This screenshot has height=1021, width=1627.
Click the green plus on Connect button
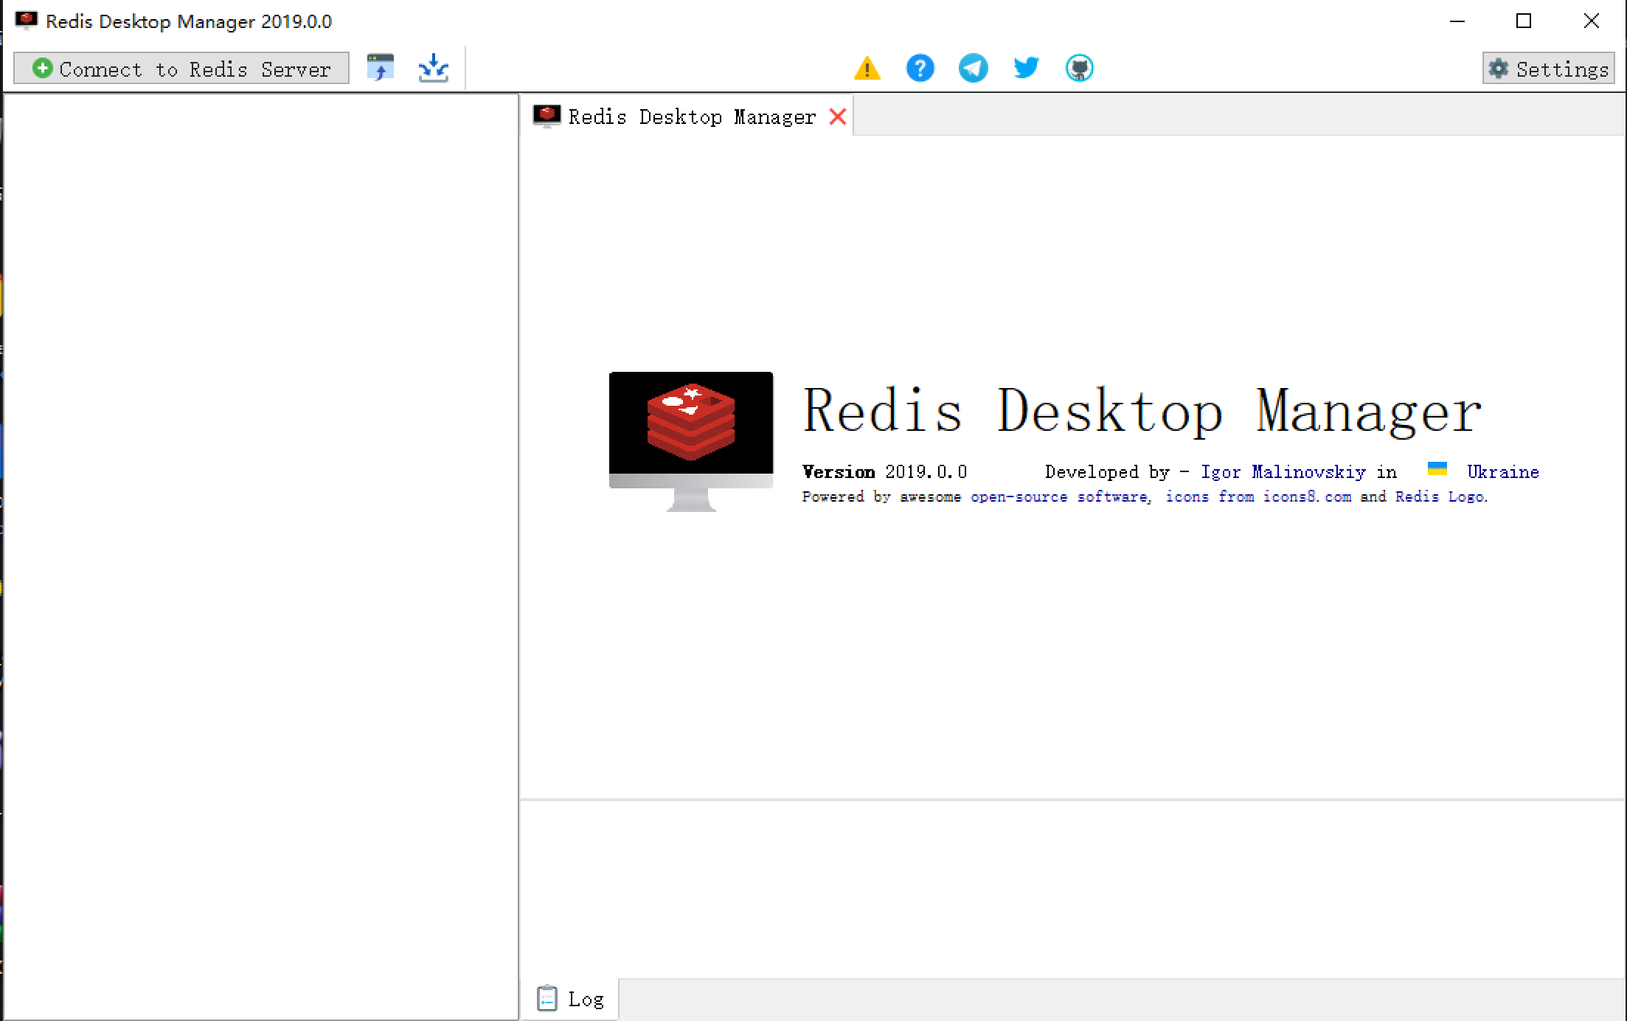pyautogui.click(x=42, y=69)
